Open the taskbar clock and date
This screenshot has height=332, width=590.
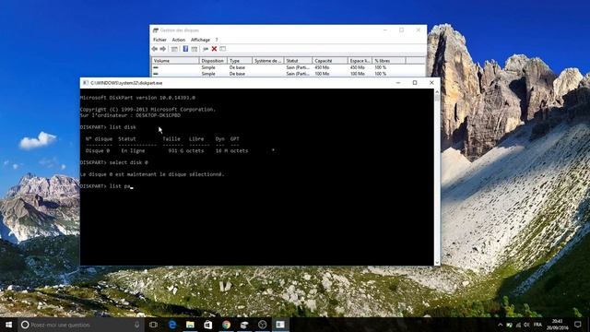coord(558,325)
